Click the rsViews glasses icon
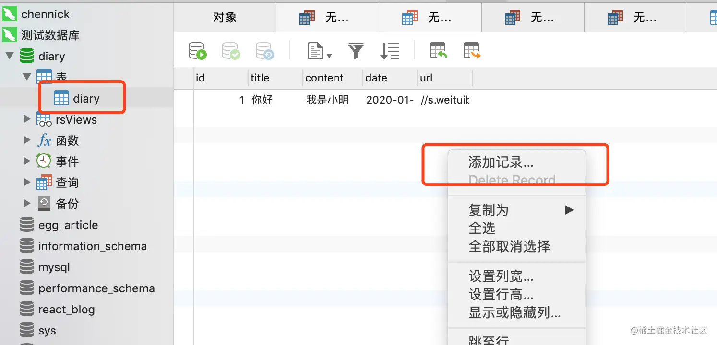 coord(44,119)
